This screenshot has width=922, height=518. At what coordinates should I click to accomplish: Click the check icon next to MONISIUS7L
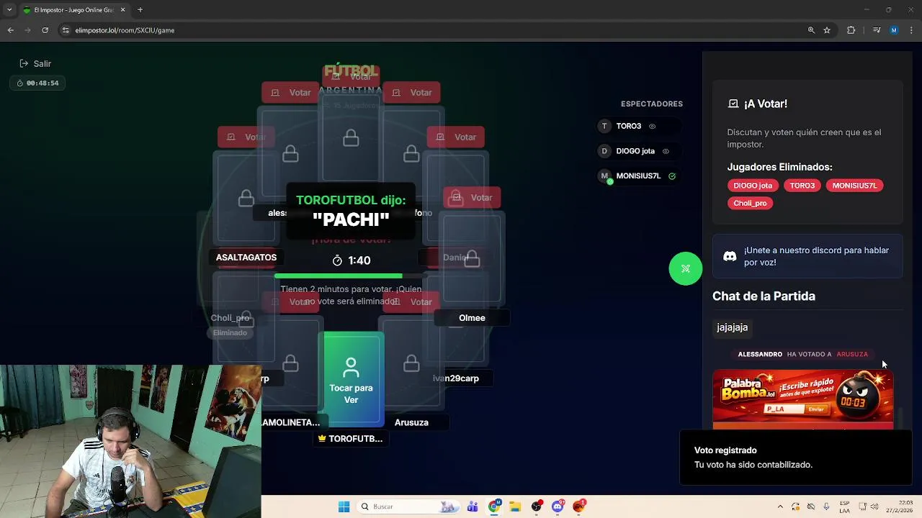tap(672, 176)
